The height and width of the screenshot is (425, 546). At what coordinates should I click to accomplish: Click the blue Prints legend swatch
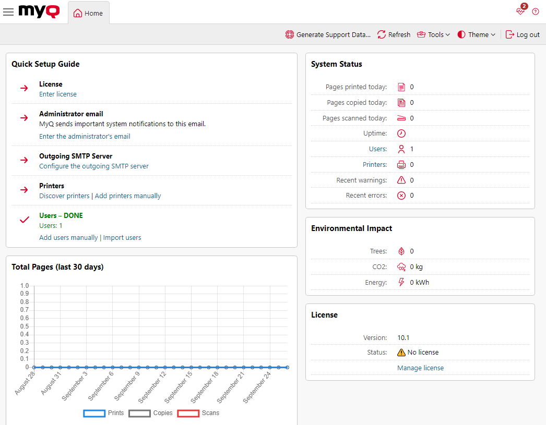pos(93,413)
